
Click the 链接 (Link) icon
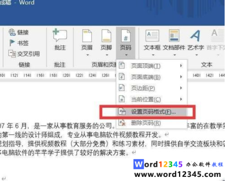pyautogui.click(x=12, y=32)
